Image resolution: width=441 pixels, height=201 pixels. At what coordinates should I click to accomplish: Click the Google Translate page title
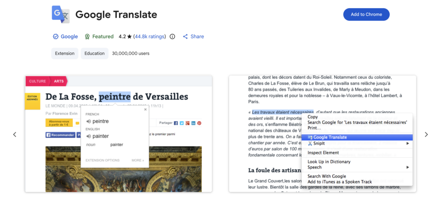116,14
